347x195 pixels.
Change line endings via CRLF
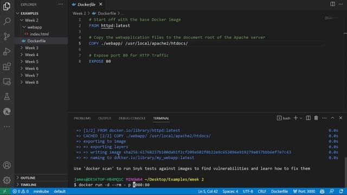click(x=262, y=191)
